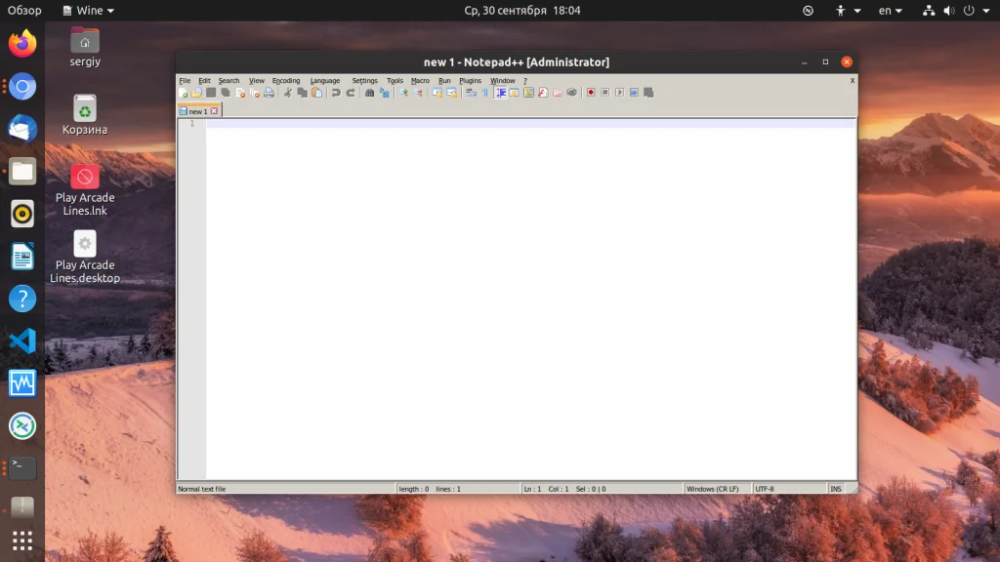Open the Plugins menu
This screenshot has width=1000, height=562.
point(470,81)
